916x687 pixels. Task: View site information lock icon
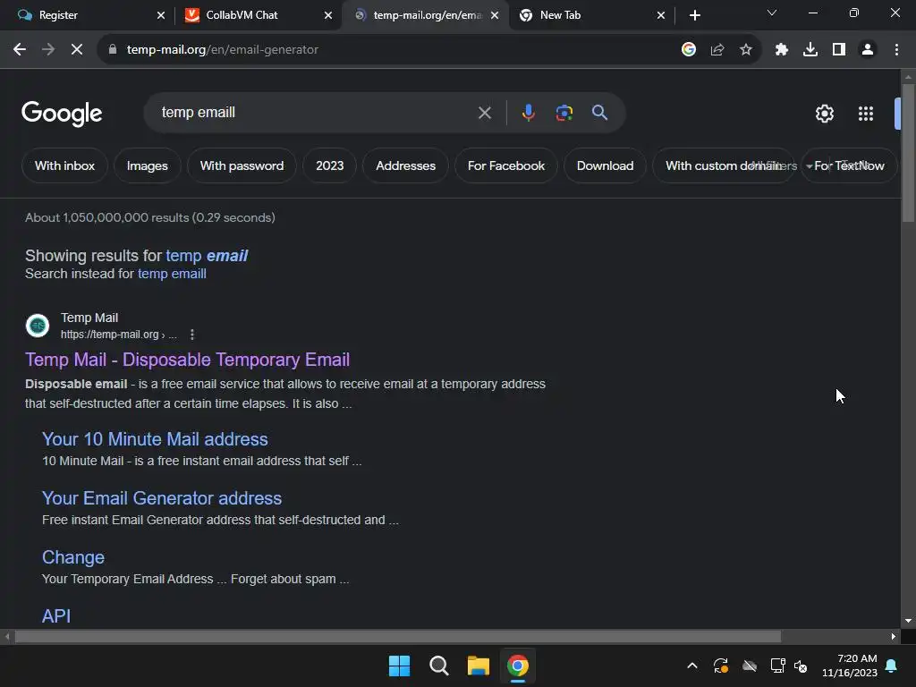coord(113,50)
